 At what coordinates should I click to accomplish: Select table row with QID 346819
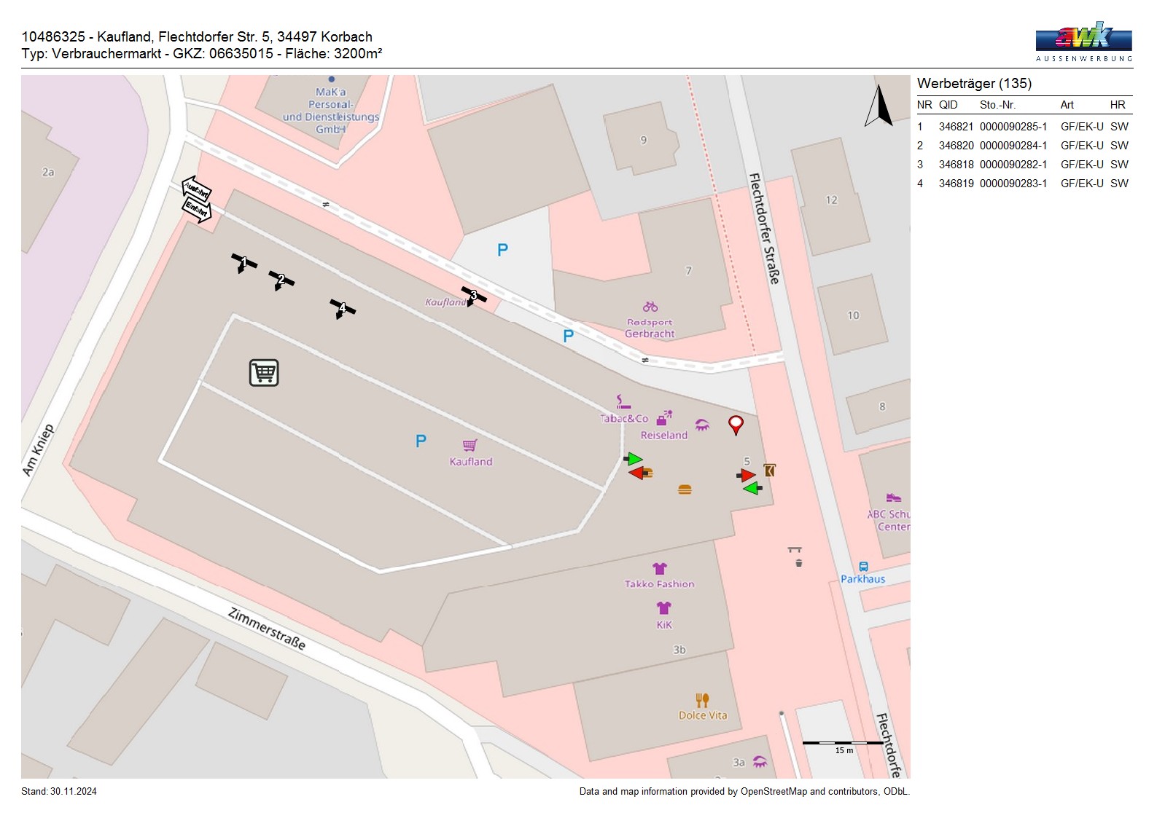coord(1024,184)
